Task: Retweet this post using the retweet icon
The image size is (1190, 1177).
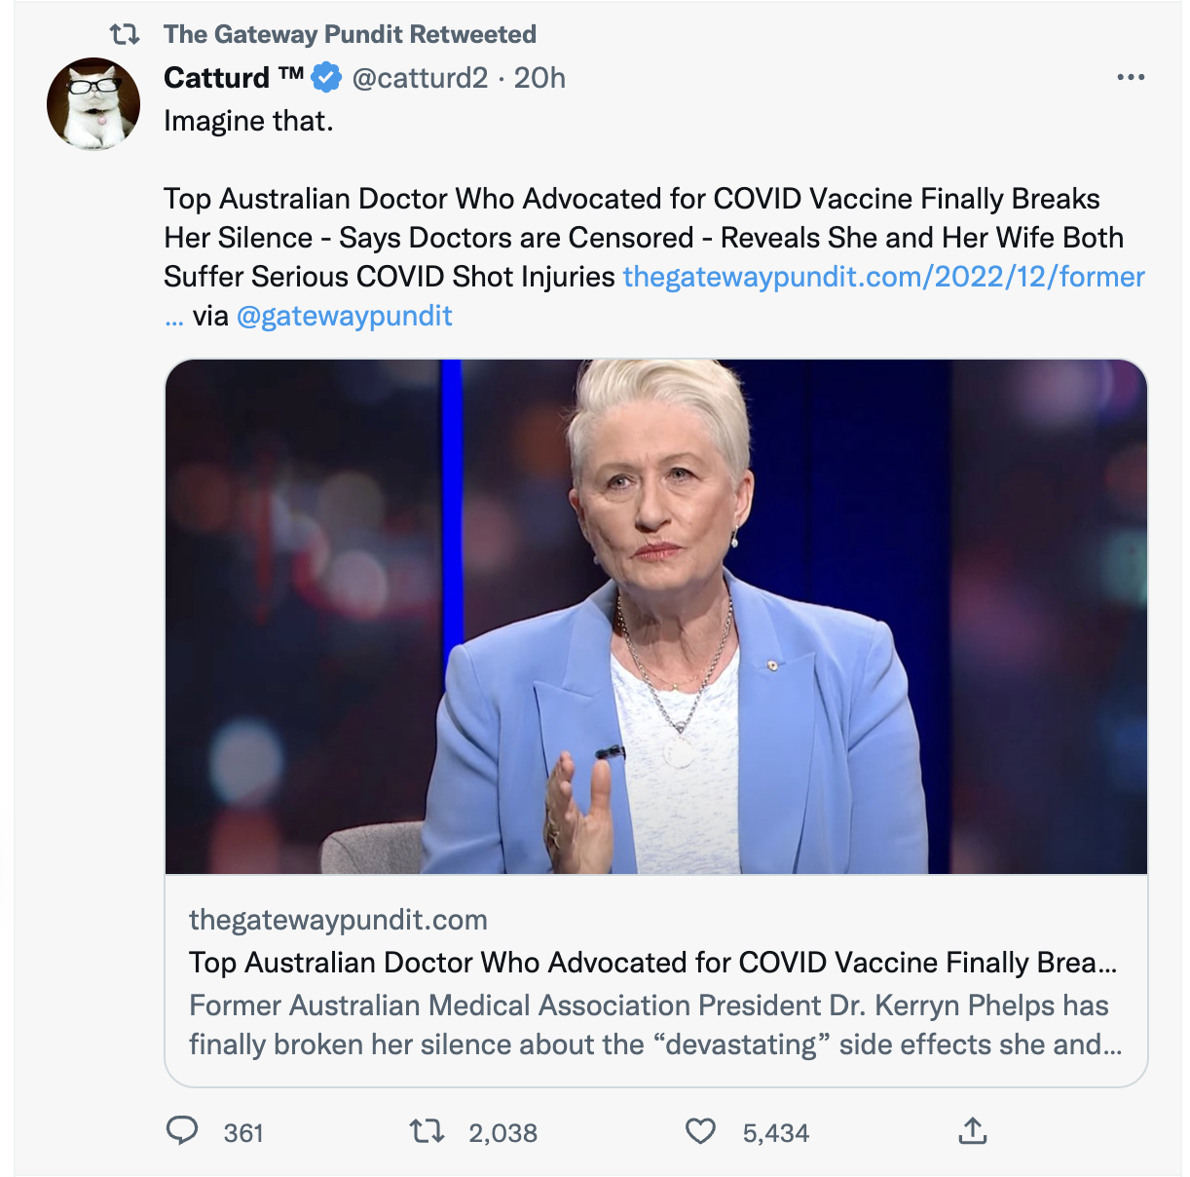Action: [x=427, y=1131]
